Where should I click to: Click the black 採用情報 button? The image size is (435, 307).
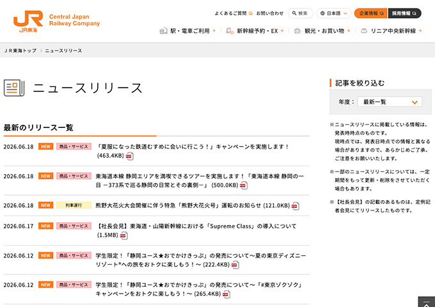point(404,13)
